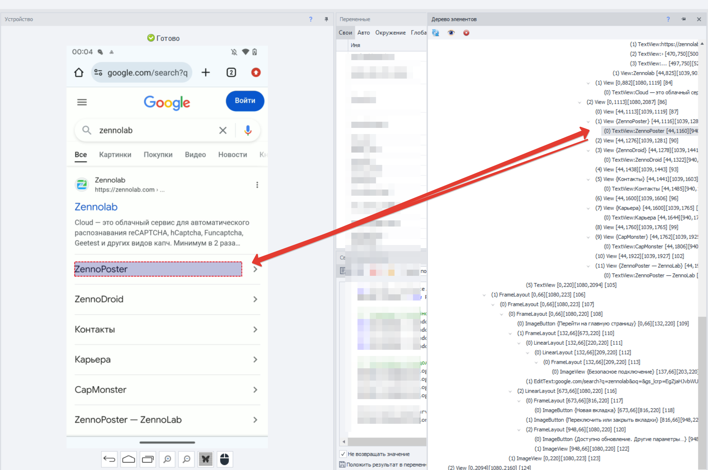Expand the "ZennoPoster — ZennoLab" sitelink chevron
708x470 pixels.
click(255, 420)
